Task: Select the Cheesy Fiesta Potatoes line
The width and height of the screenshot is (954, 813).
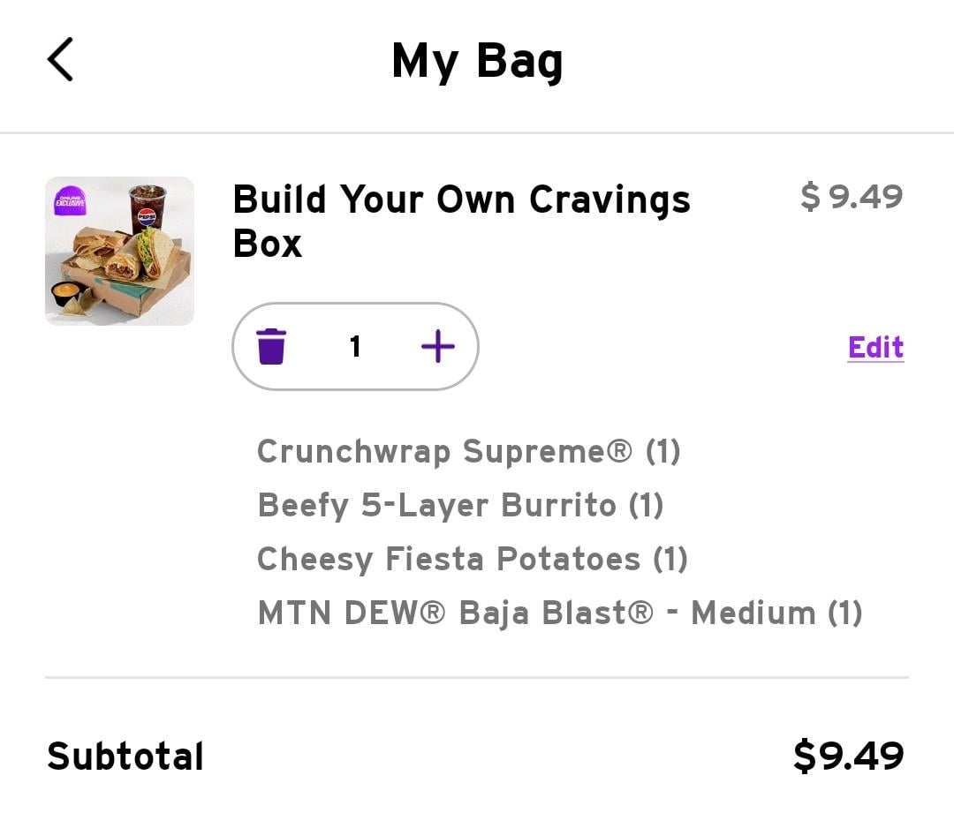Action: point(472,559)
